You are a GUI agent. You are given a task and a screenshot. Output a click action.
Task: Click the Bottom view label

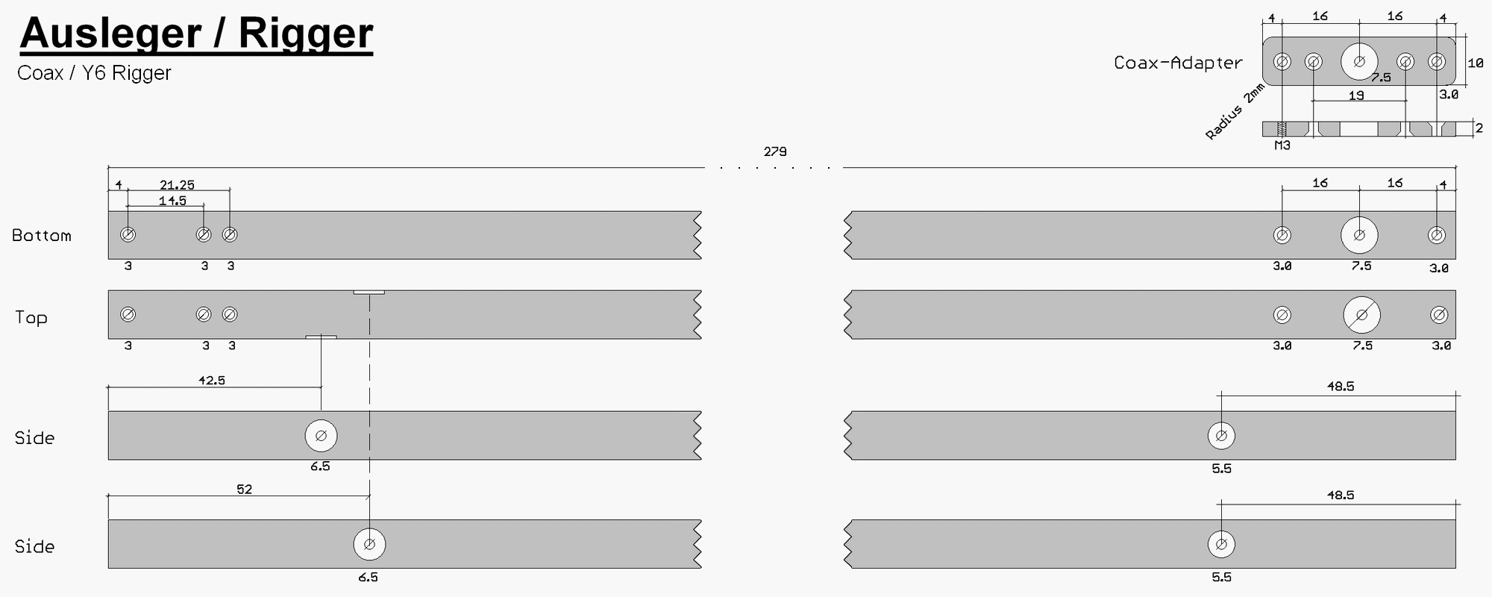[x=42, y=236]
